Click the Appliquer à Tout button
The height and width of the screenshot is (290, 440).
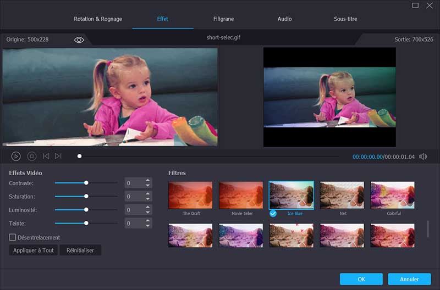tap(33, 250)
